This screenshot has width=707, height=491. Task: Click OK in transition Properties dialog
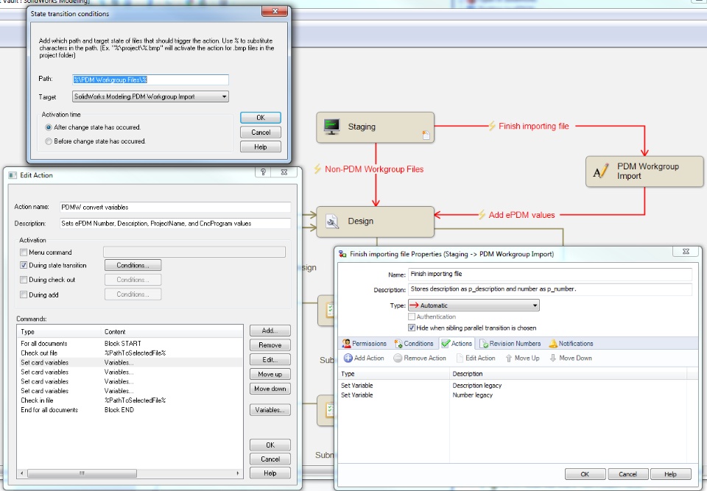pos(585,474)
